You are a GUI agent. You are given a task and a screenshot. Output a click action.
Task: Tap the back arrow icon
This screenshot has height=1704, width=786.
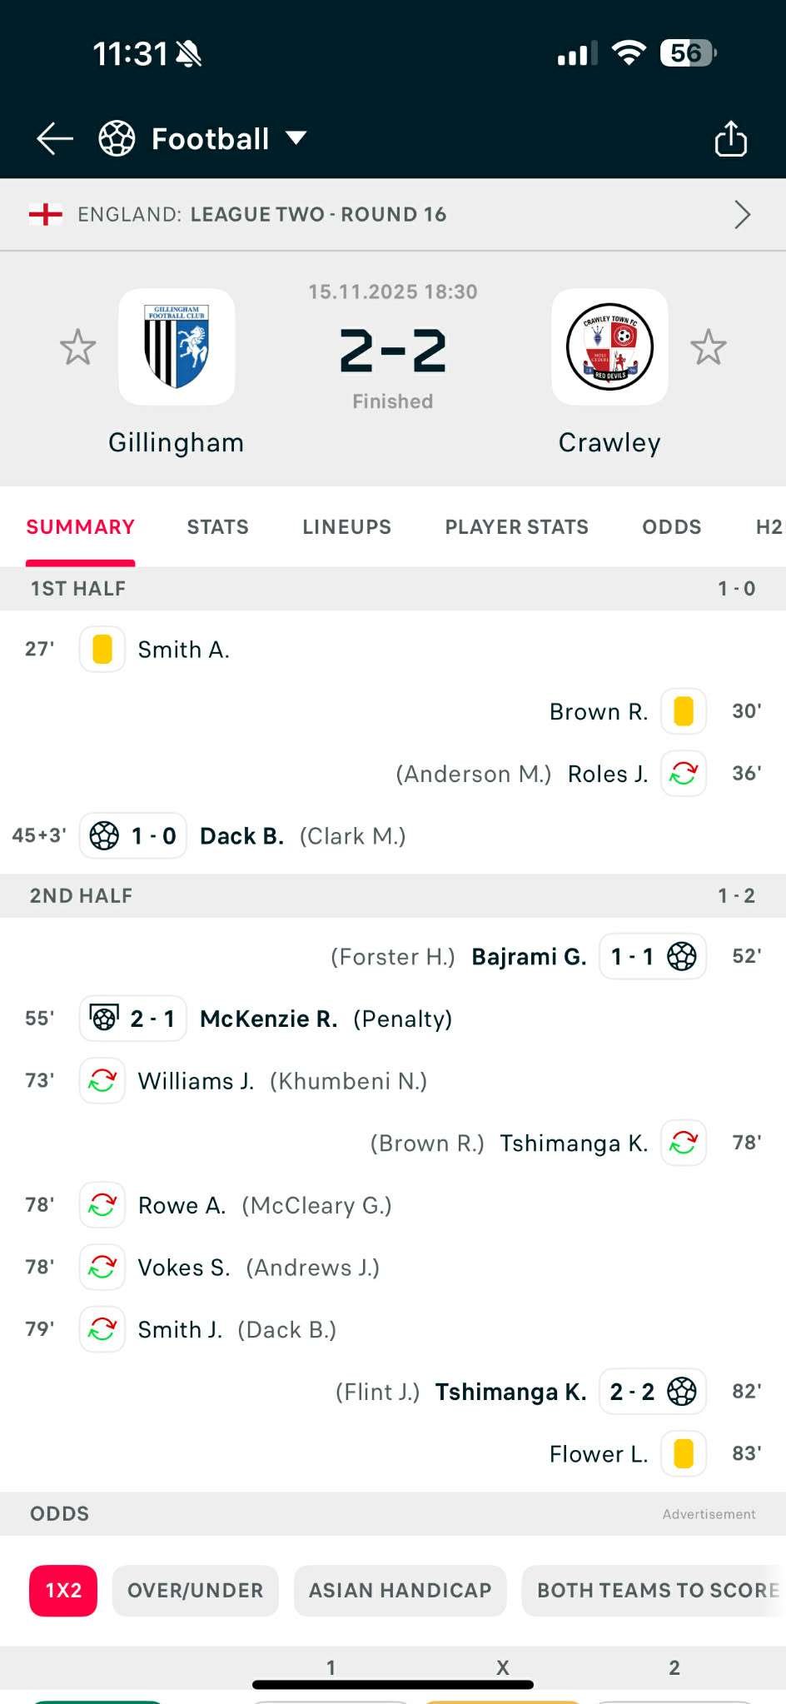click(x=55, y=138)
